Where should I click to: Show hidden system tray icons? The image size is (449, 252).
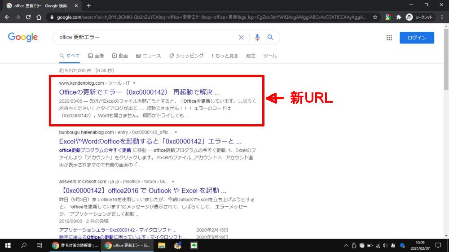(346, 245)
